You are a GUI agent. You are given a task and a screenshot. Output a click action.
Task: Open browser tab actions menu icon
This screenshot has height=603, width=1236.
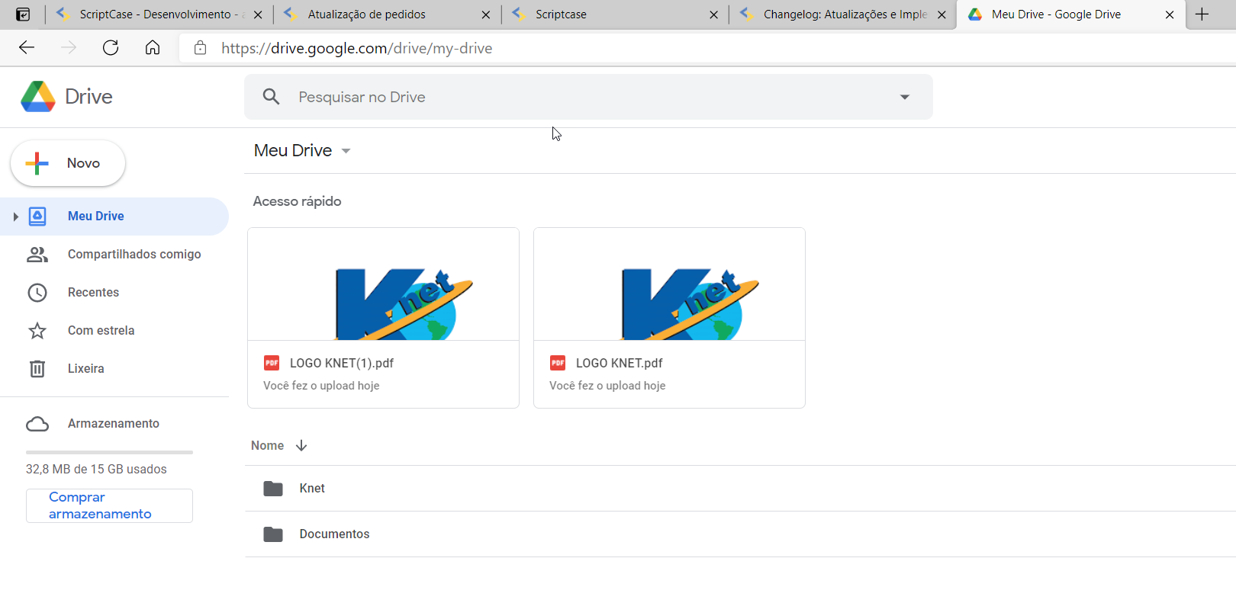(x=24, y=14)
